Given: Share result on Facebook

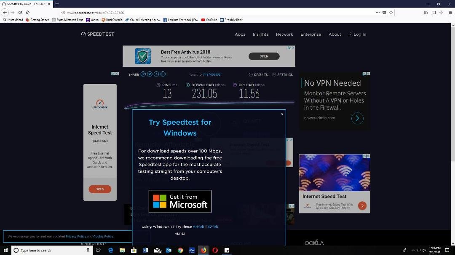Looking at the screenshot, I should (156, 74).
